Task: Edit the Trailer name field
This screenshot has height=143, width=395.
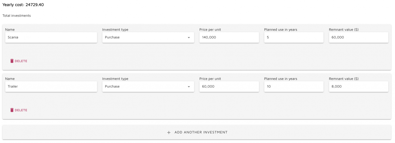Action: pos(51,87)
